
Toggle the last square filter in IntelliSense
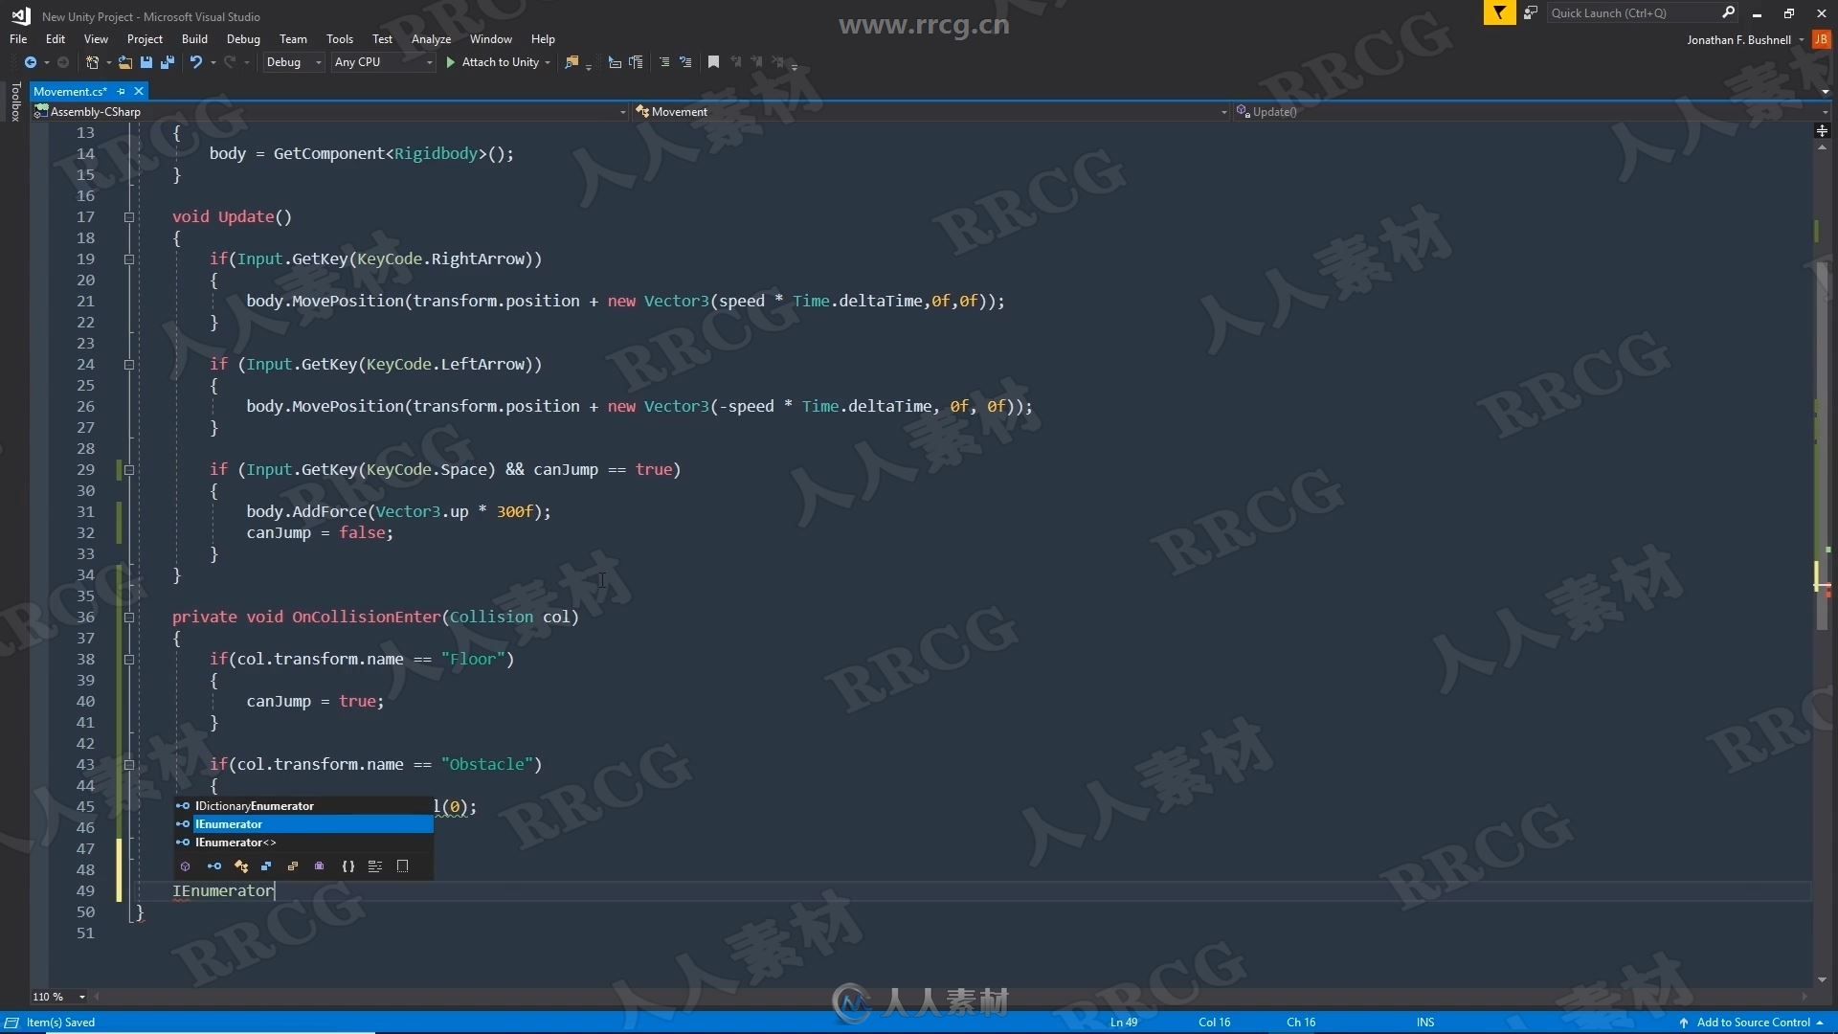(403, 866)
